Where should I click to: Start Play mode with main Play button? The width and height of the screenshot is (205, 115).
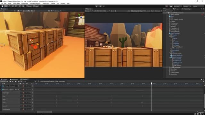point(97,6)
